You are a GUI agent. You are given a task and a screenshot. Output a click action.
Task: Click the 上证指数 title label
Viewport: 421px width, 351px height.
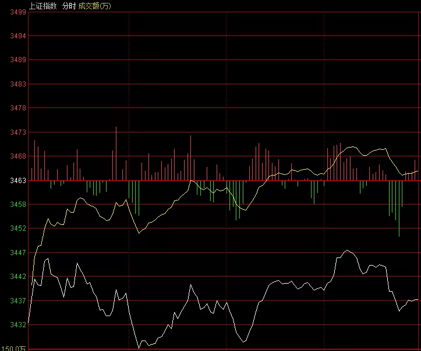43,6
